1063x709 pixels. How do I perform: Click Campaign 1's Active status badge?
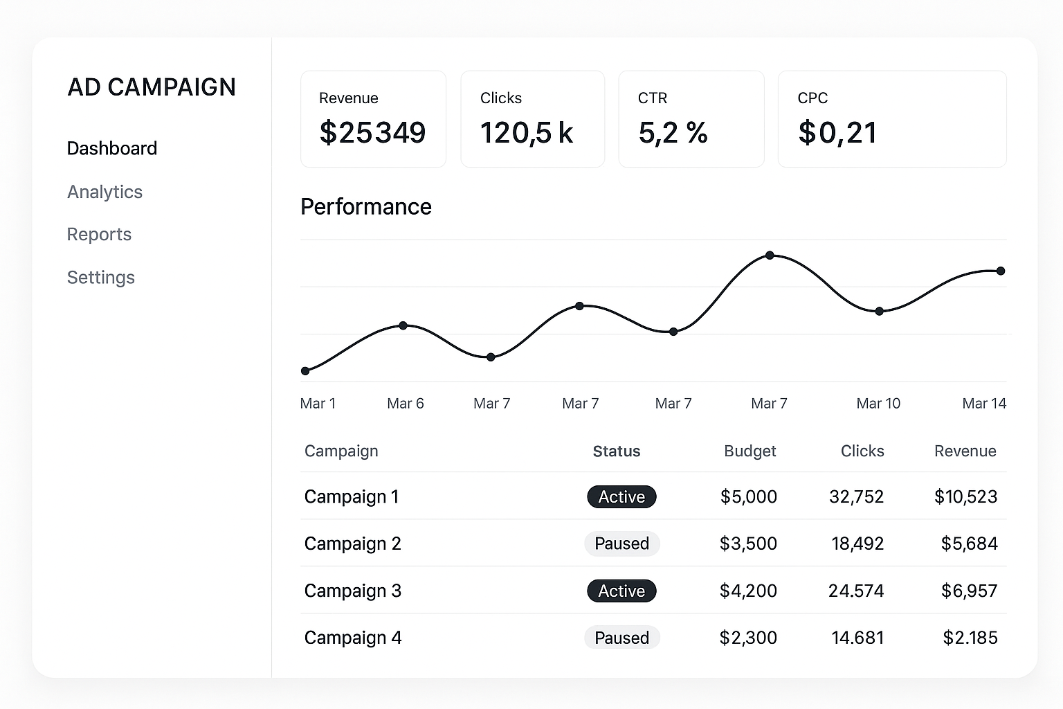(x=621, y=497)
